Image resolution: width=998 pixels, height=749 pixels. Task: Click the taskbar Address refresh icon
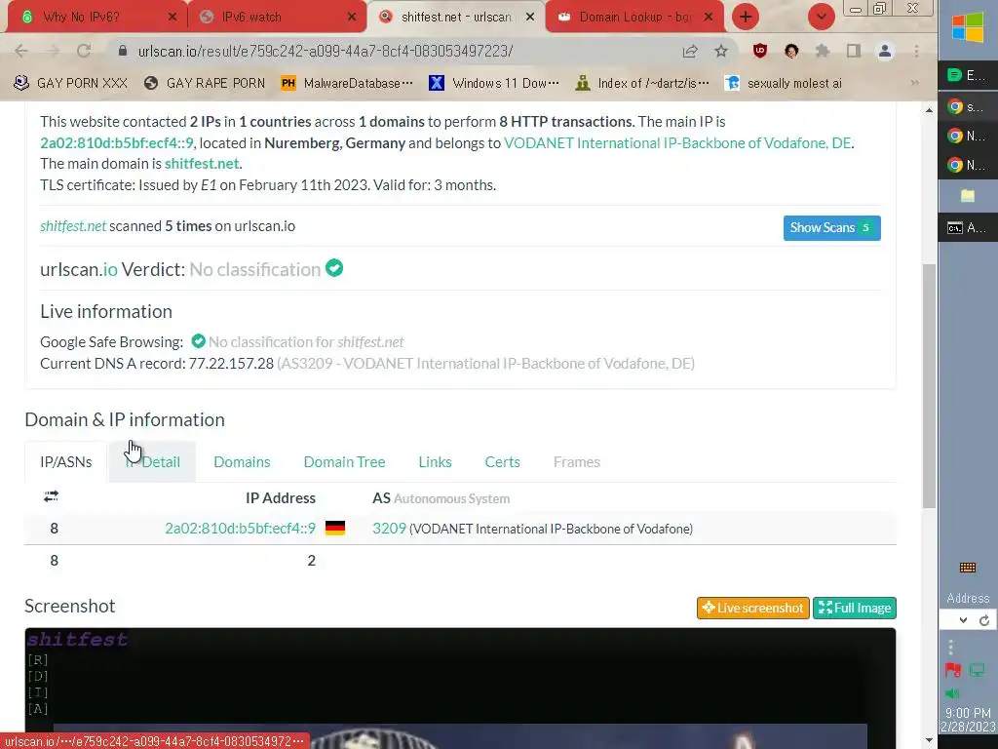tap(984, 620)
